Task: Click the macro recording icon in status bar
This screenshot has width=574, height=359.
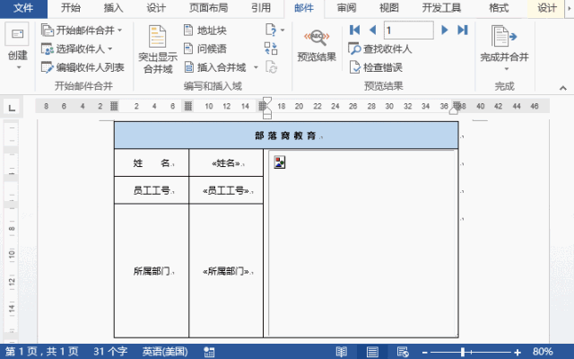Action: 209,352
